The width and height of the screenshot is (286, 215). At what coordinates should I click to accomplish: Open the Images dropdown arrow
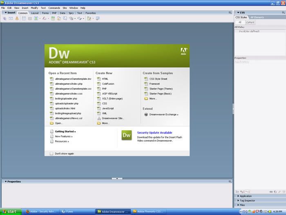(x=40, y=18)
